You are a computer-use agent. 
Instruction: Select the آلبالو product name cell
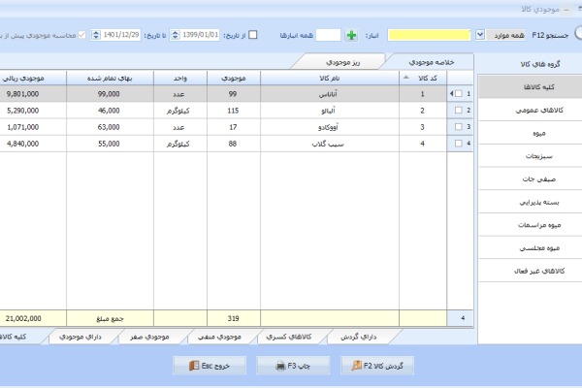(x=330, y=111)
